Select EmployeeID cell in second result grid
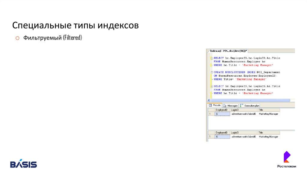 [222, 137]
